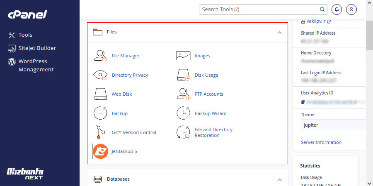Image resolution: width=373 pixels, height=186 pixels.
Task: Collapse the Databases section chevron
Action: pos(279,180)
